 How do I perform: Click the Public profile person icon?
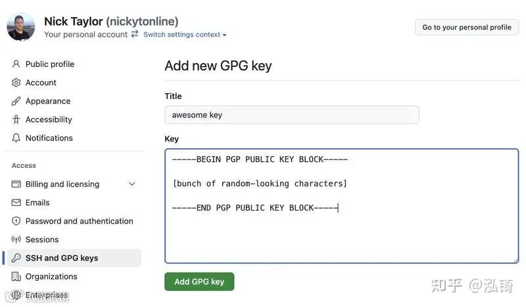click(16, 64)
